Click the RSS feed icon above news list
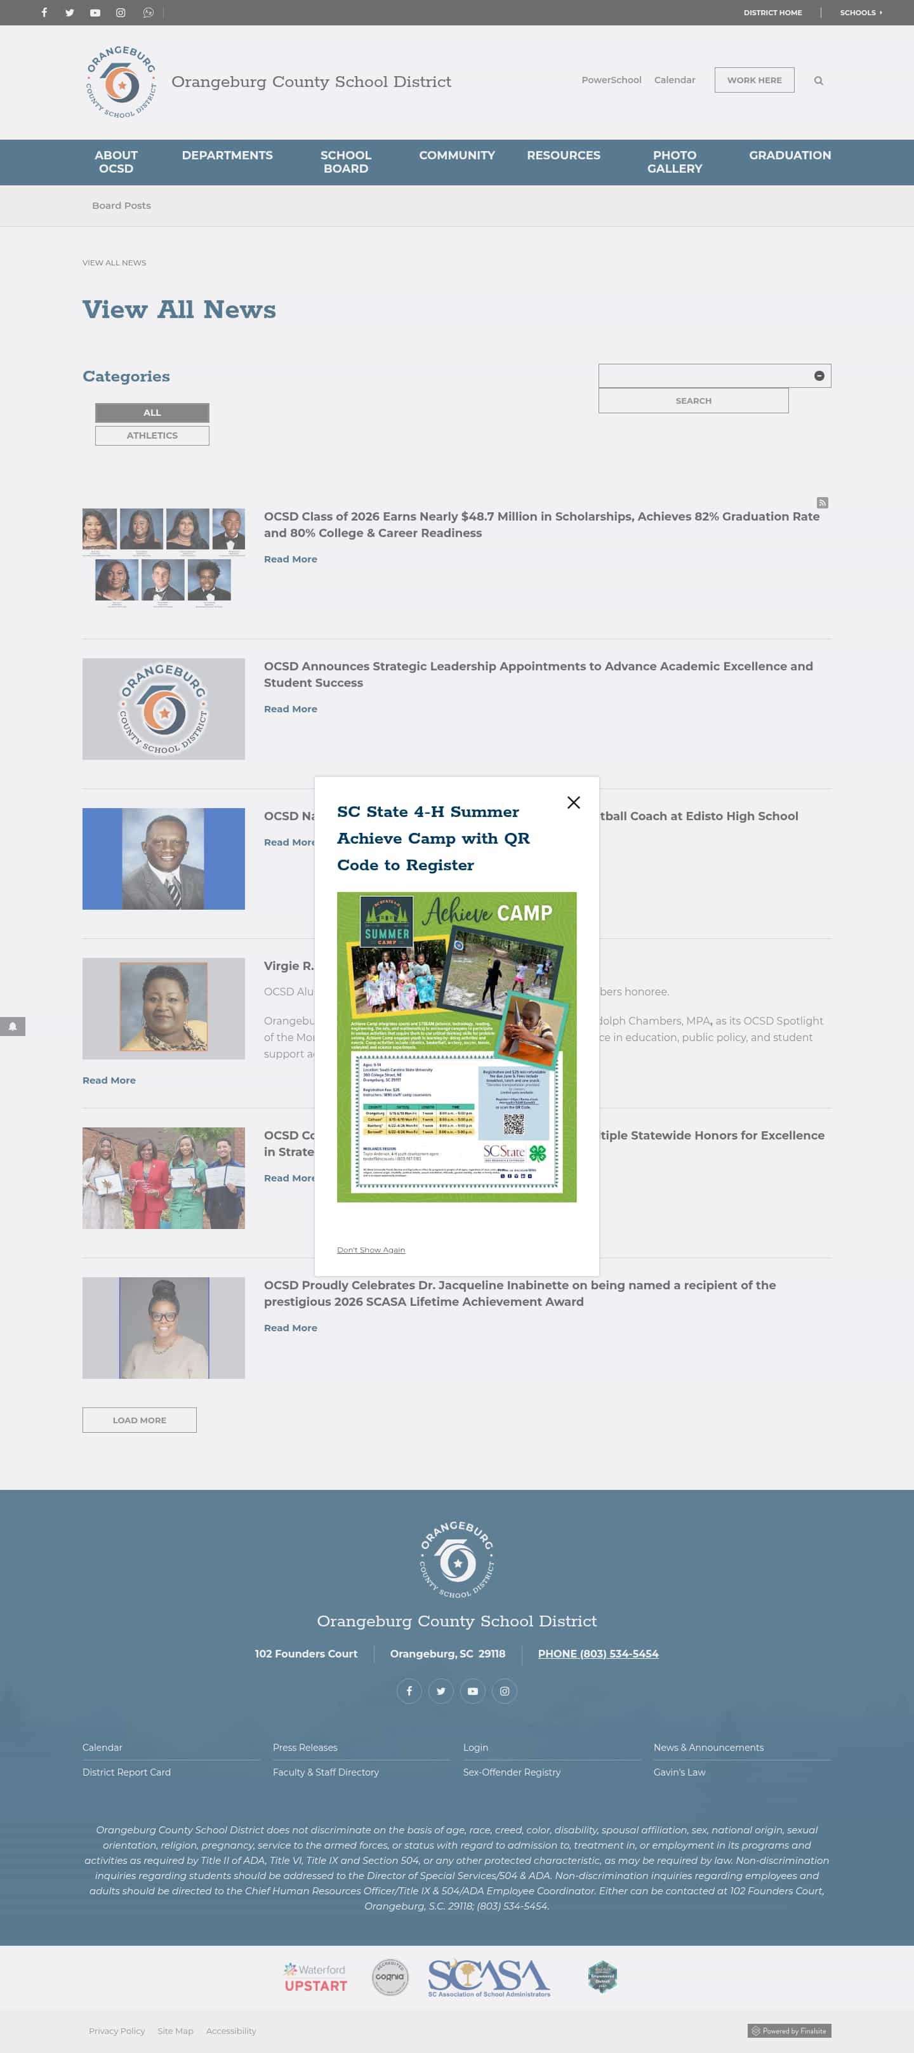914x2053 pixels. pos(823,502)
